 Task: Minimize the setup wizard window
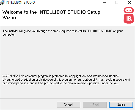click(104, 2)
